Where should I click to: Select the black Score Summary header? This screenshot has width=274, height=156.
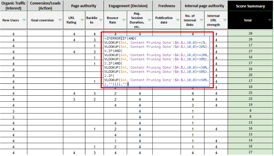(x=250, y=6)
